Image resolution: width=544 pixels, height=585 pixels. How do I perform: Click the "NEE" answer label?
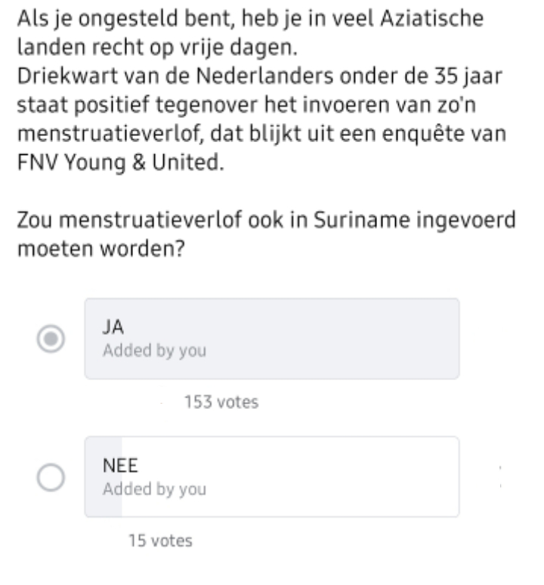(116, 468)
